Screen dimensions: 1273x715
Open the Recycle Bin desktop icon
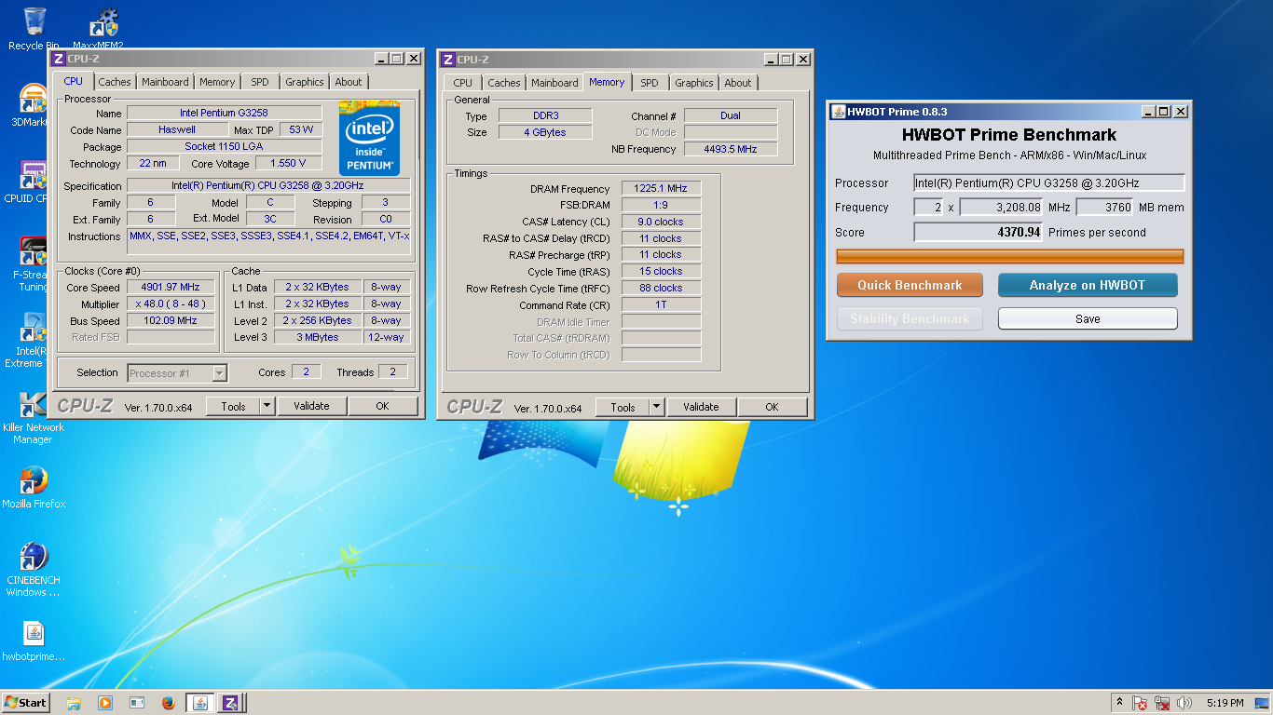tap(34, 28)
